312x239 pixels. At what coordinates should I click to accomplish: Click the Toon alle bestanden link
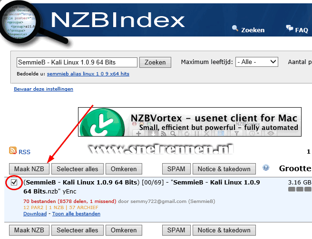(76, 213)
